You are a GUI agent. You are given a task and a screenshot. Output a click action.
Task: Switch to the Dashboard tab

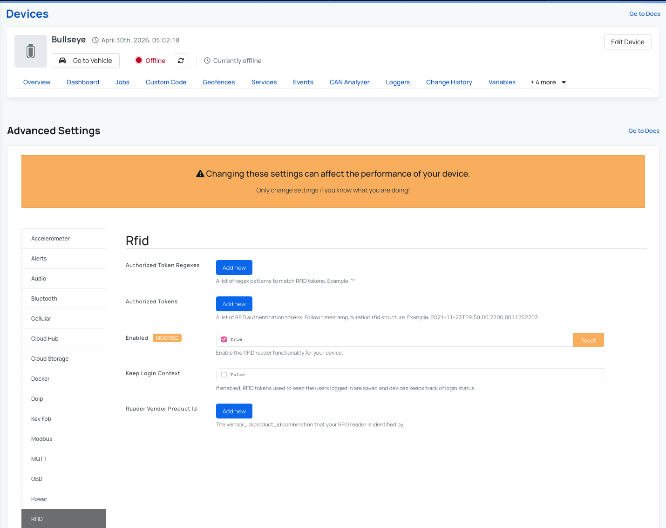tap(83, 82)
